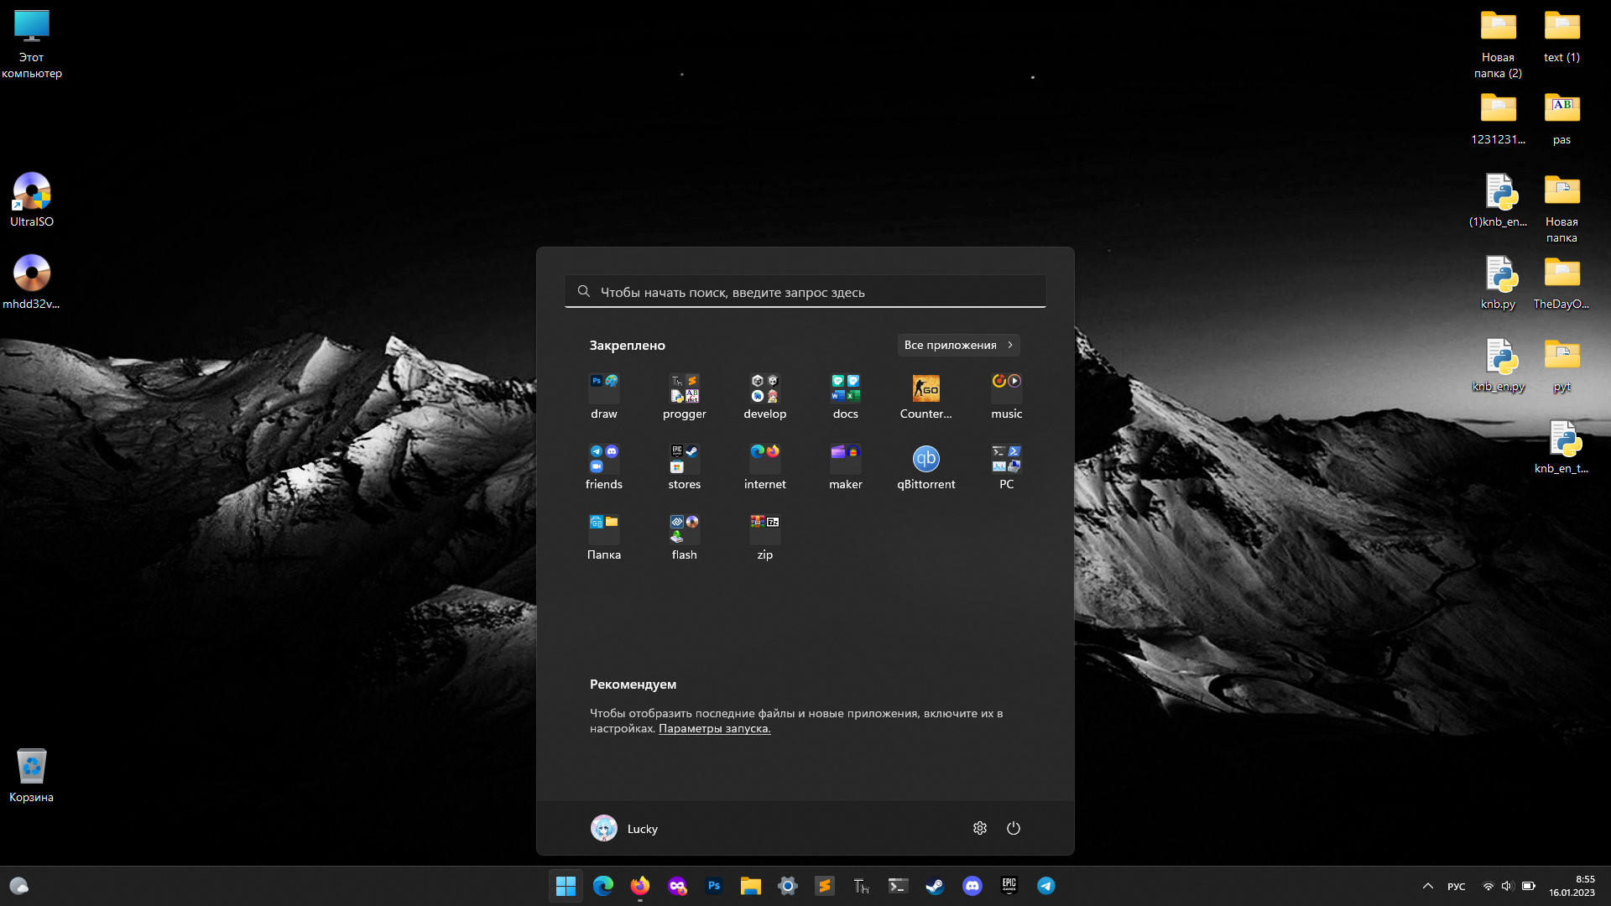The height and width of the screenshot is (906, 1611).
Task: Open Steam from the taskbar
Action: coord(935,886)
